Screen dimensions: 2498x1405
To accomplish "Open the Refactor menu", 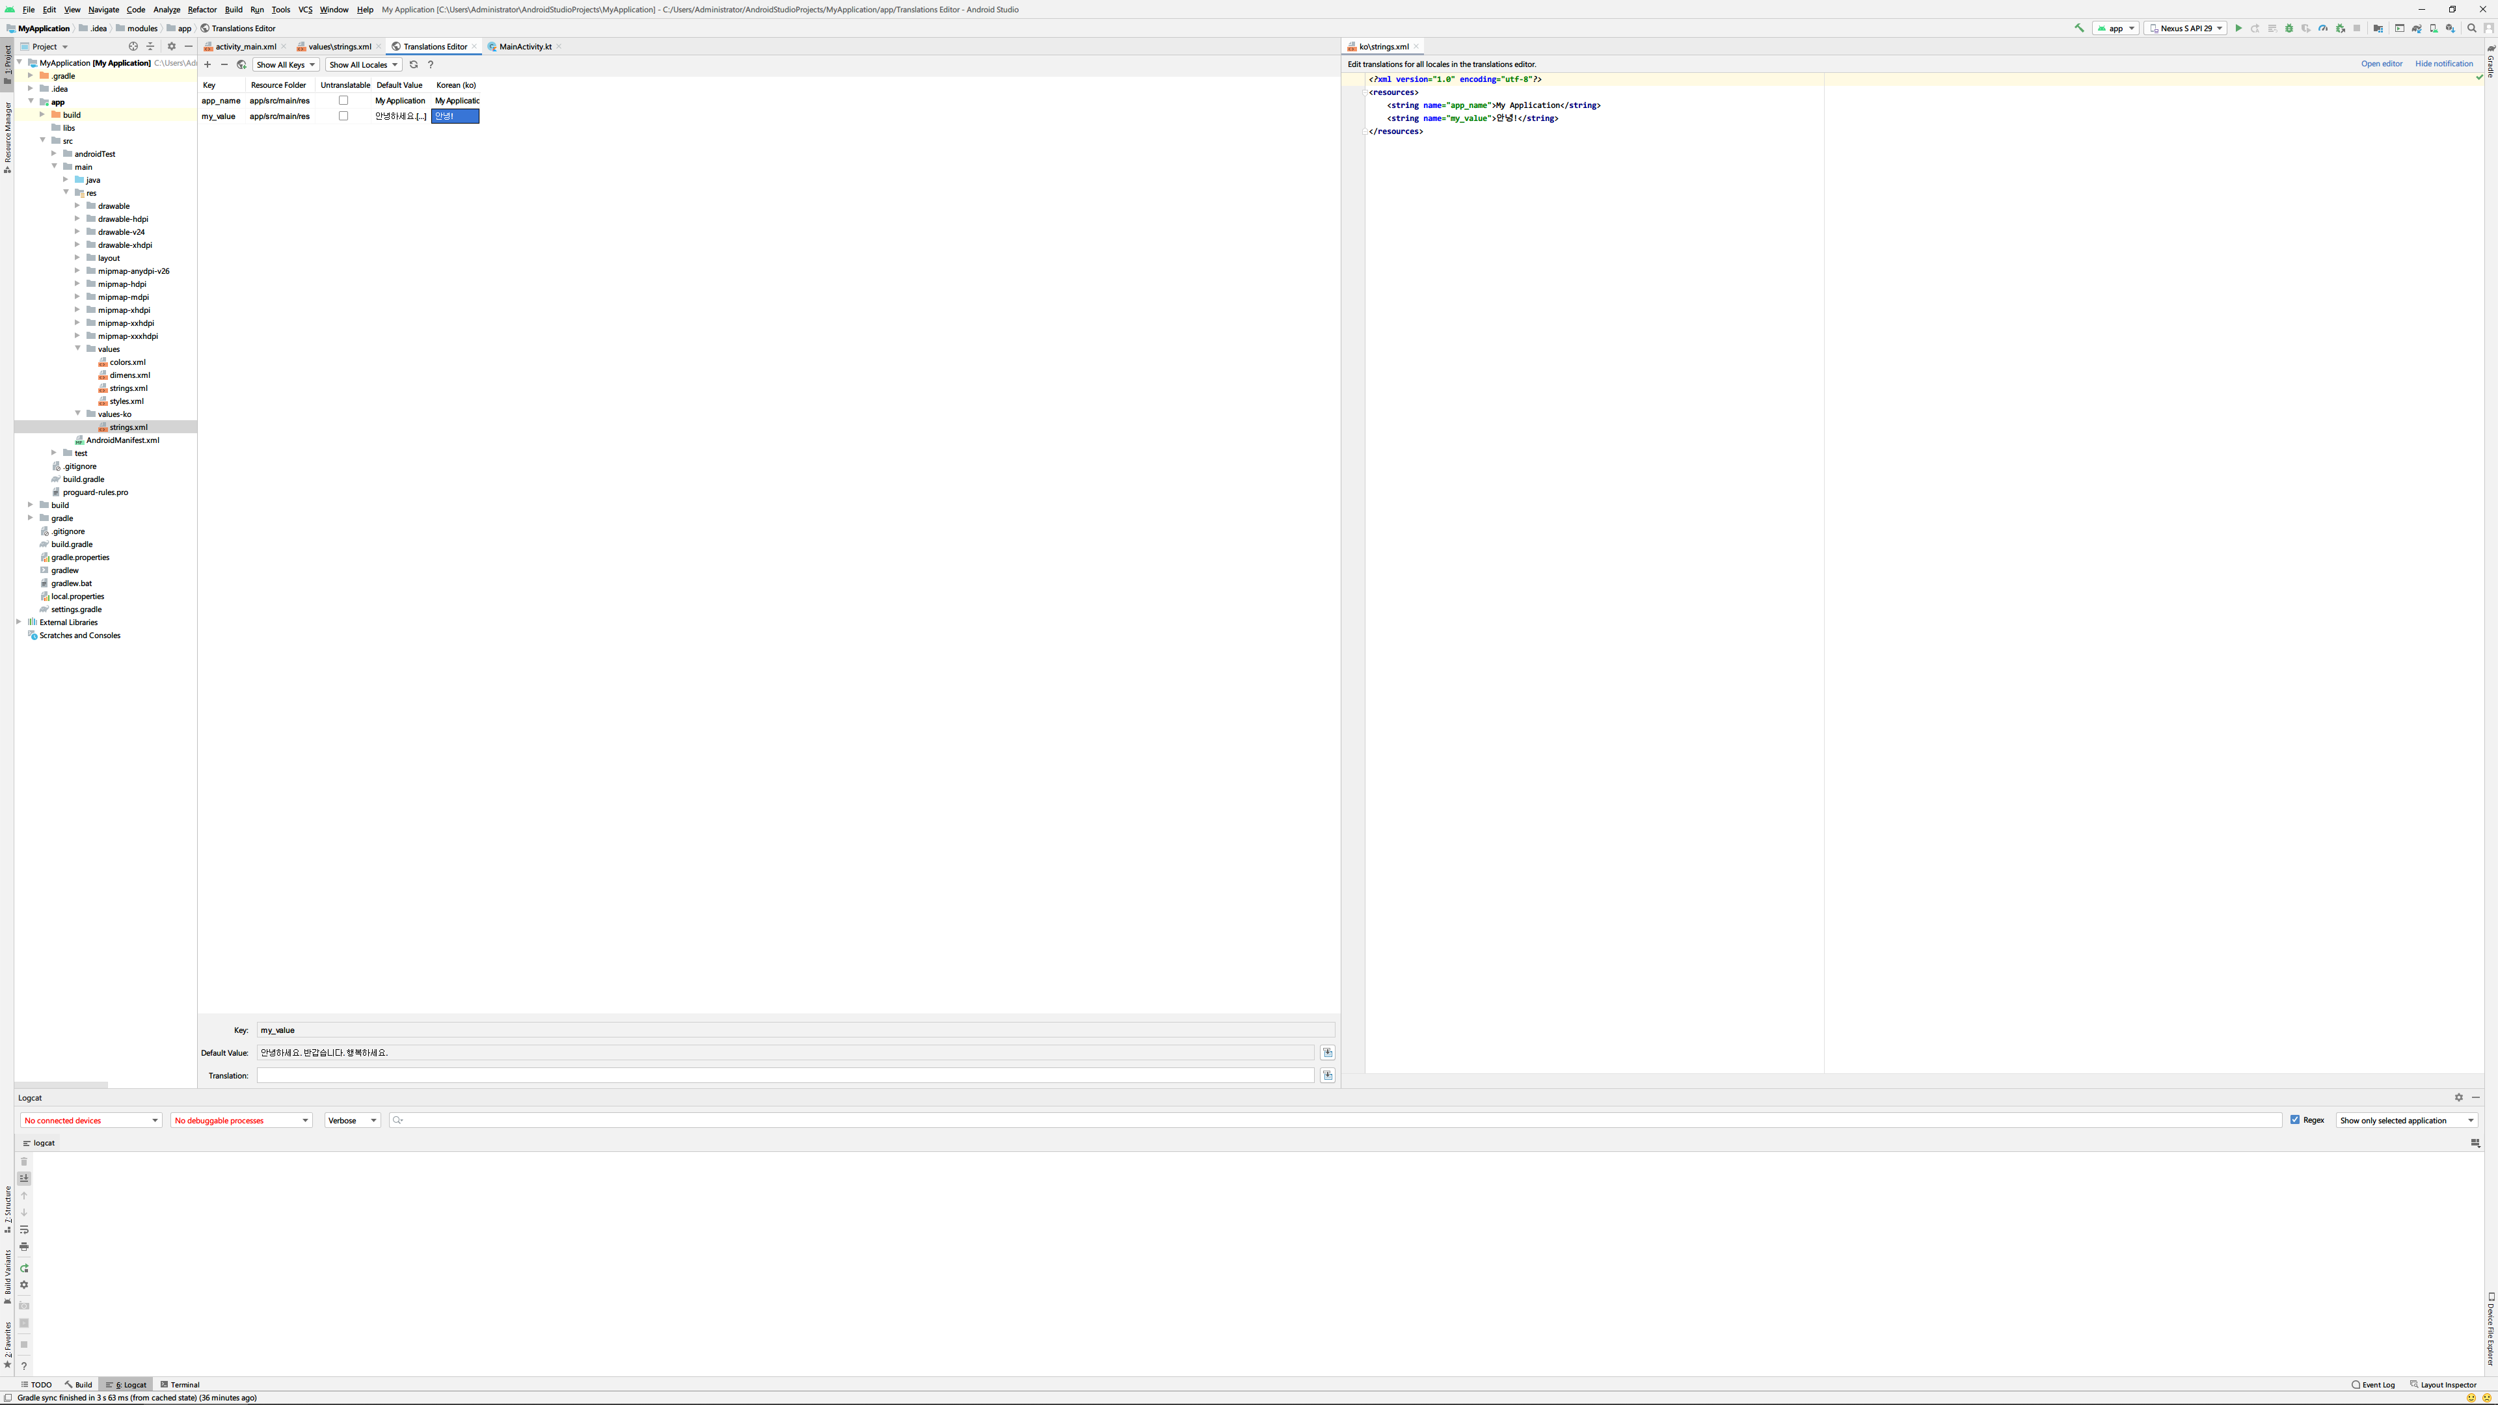I will [202, 10].
